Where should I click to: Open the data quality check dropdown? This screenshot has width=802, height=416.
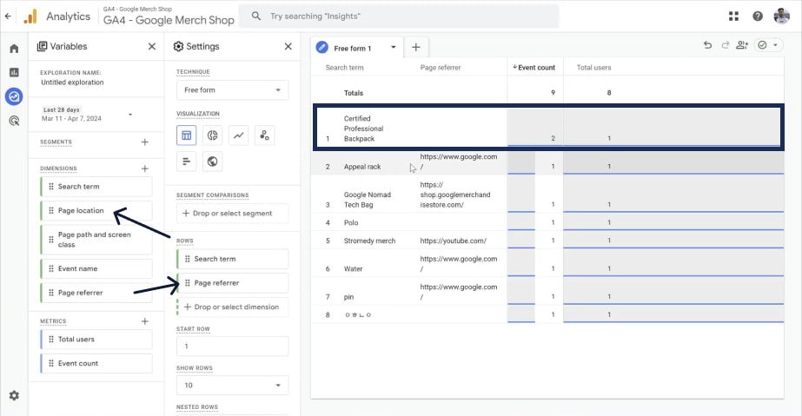[x=768, y=45]
